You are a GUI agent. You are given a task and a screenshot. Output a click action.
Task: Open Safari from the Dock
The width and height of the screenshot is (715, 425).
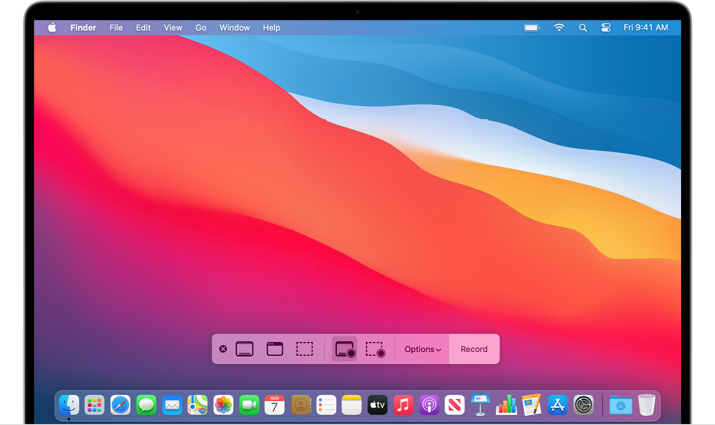point(120,405)
